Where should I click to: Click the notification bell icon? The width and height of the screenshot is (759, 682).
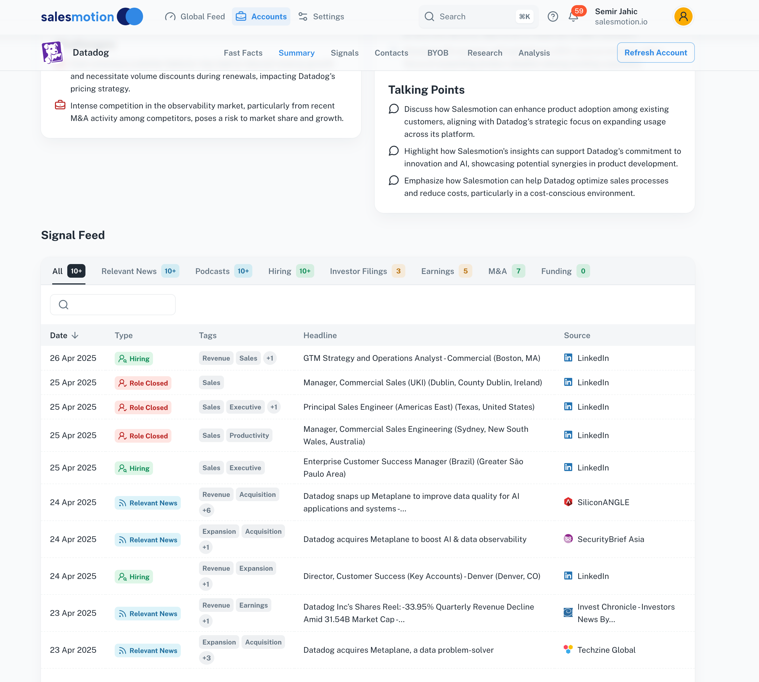coord(573,17)
